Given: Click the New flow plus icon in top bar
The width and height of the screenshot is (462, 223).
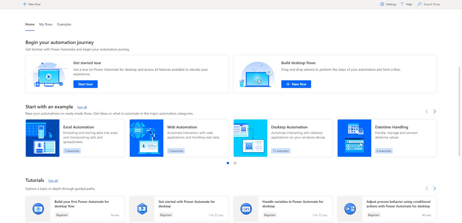Looking at the screenshot, I should click(x=25, y=4).
